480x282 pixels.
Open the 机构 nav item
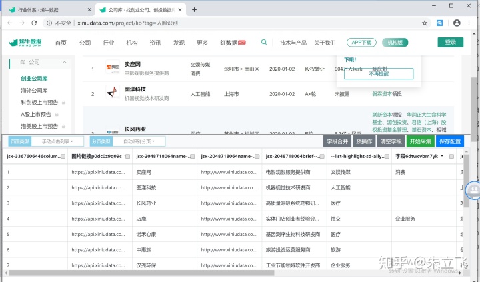pos(132,43)
